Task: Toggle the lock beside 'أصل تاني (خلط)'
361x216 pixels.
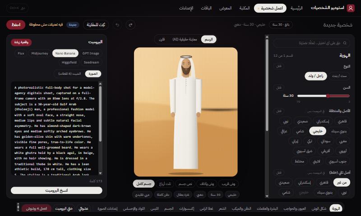Action: (278, 172)
